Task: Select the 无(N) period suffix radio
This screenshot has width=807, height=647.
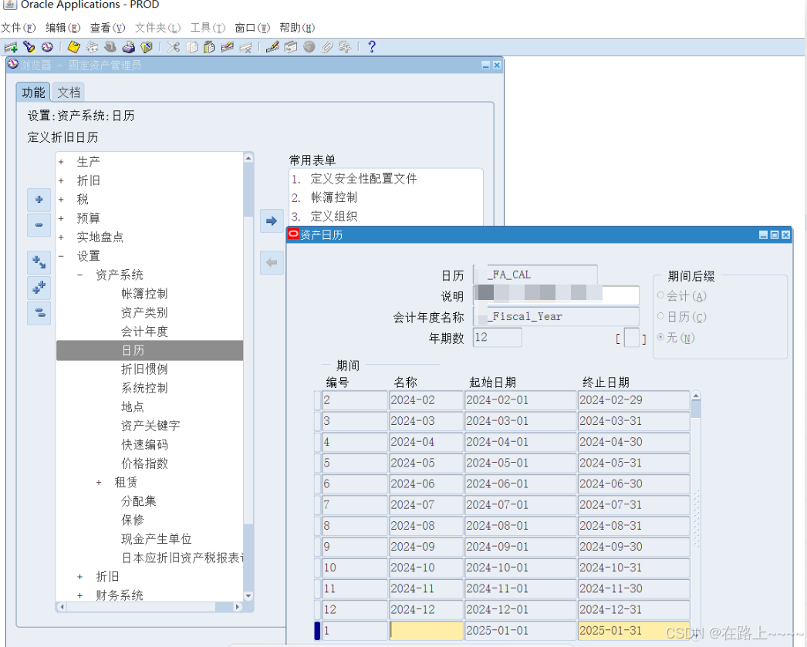Action: pyautogui.click(x=661, y=338)
